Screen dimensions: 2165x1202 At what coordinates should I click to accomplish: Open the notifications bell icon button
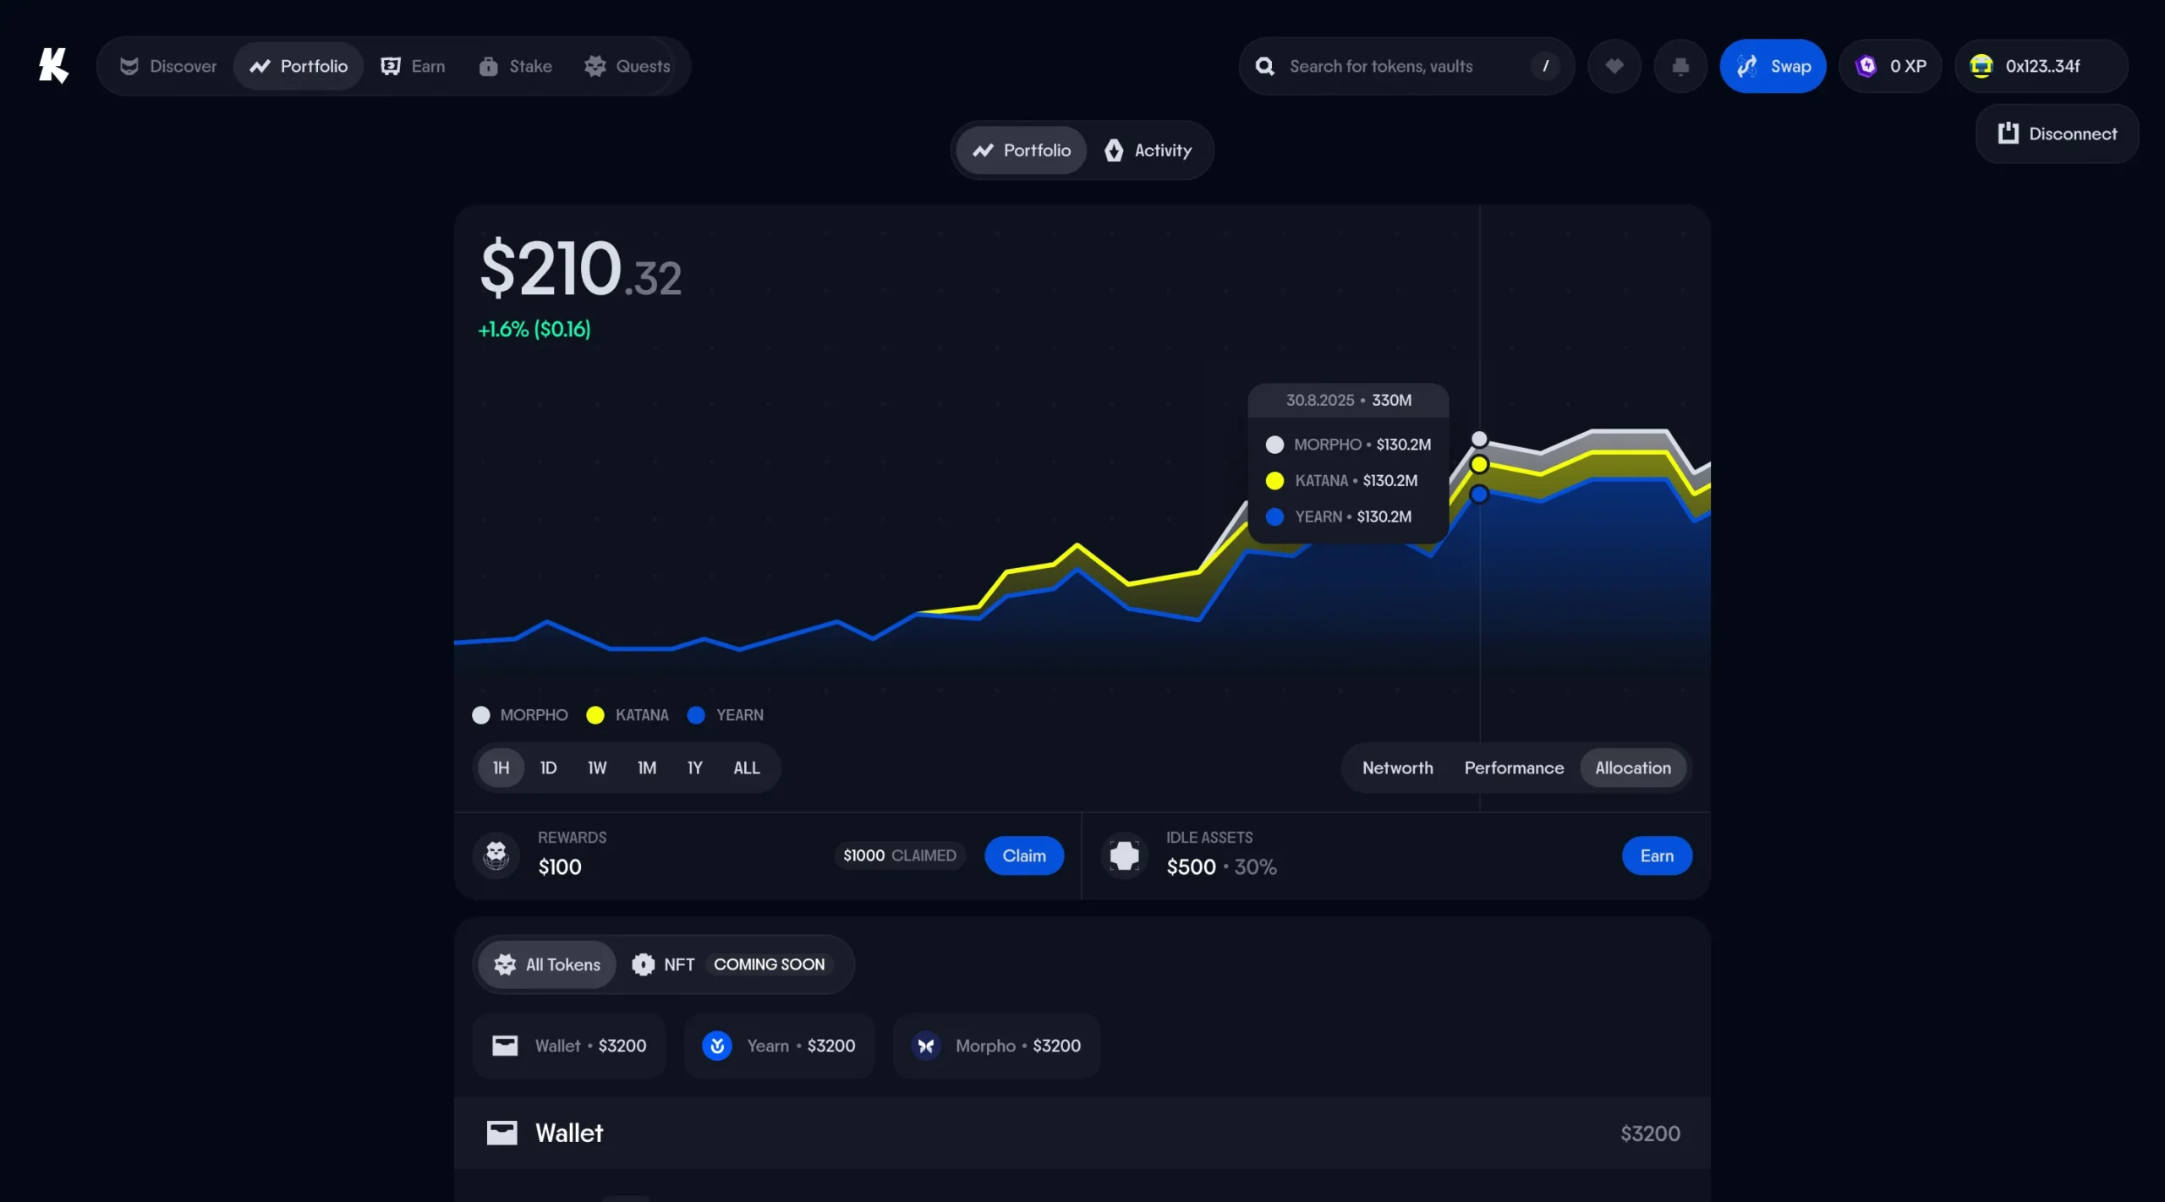pos(1680,66)
